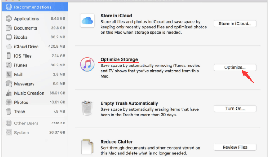The height and width of the screenshot is (157, 268).
Task: Show Mail label in sidebar
Action: pyautogui.click(x=18, y=75)
